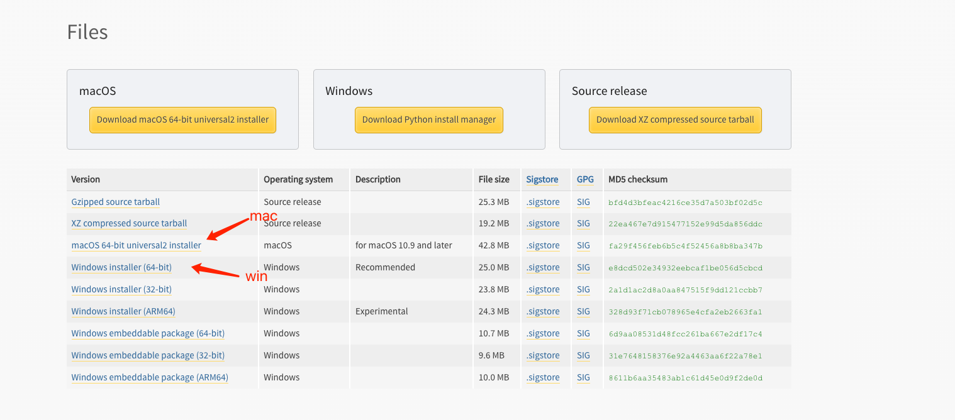
Task: Open .sigstore for Windows embeddable package (ARM64)
Action: tap(543, 377)
